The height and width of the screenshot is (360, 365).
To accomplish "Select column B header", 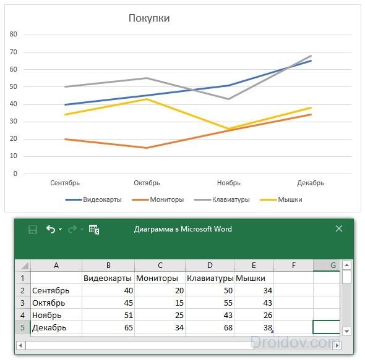I will pos(108,265).
